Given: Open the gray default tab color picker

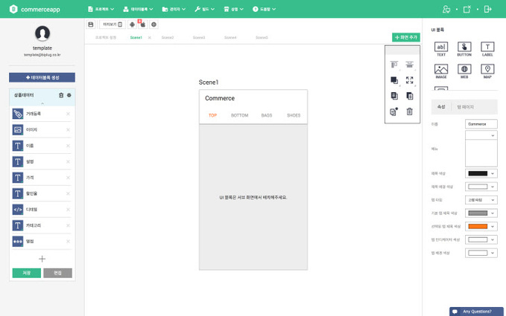Looking at the screenshot, I should (481, 213).
